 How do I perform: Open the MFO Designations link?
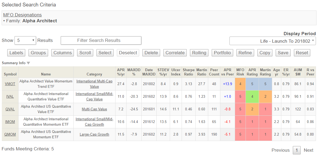(22, 15)
